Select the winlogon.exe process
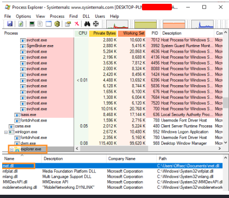229x198 pixels. click(x=26, y=132)
